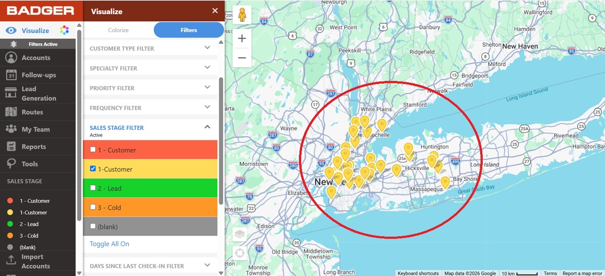The image size is (605, 276).
Task: Expand the Priority Filter chevron
Action: click(207, 87)
